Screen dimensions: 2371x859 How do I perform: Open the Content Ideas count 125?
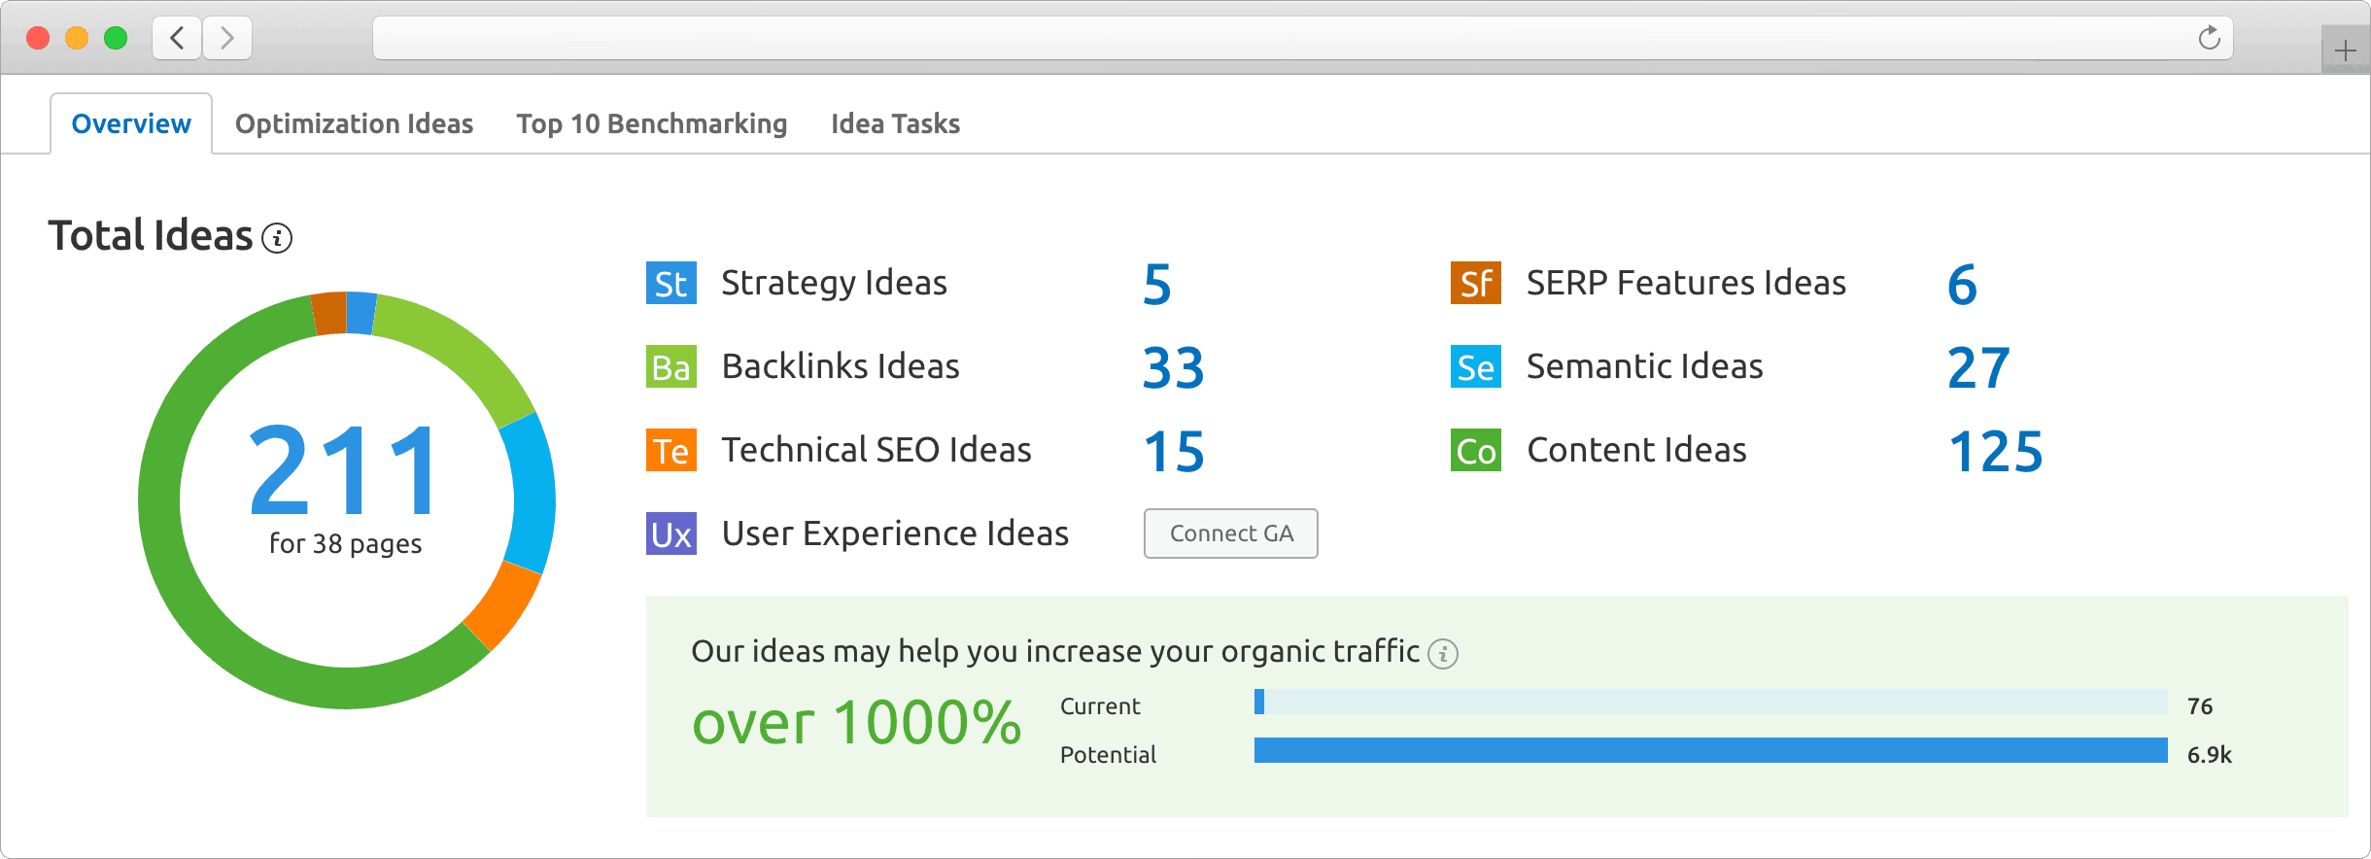tap(1996, 452)
